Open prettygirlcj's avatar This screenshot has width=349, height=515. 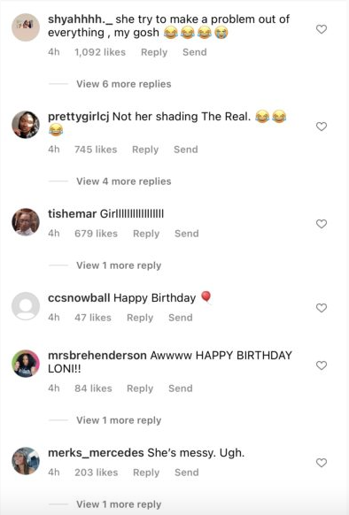coord(26,125)
